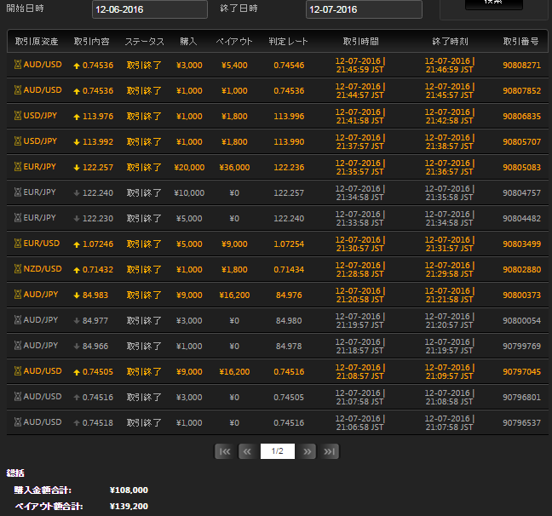The height and width of the screenshot is (516, 552).
Task: Click the page number box showing 1/2
Action: [277, 451]
